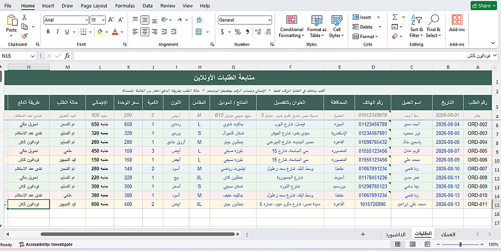This screenshot has height=251, width=501.
Task: Open Conditional Formatting menu
Action: (292, 27)
